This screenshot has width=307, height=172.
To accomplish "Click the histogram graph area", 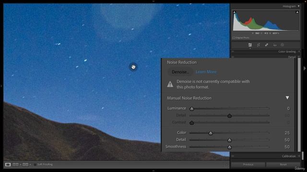I will click(x=266, y=21).
